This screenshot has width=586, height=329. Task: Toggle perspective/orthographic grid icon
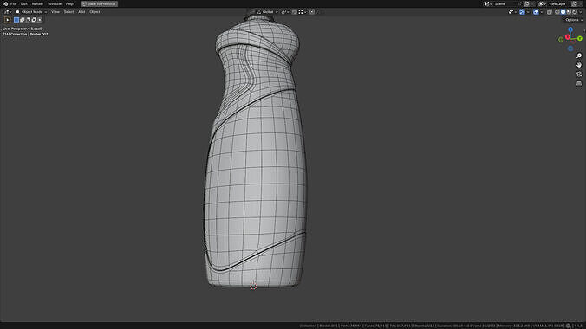tap(579, 84)
